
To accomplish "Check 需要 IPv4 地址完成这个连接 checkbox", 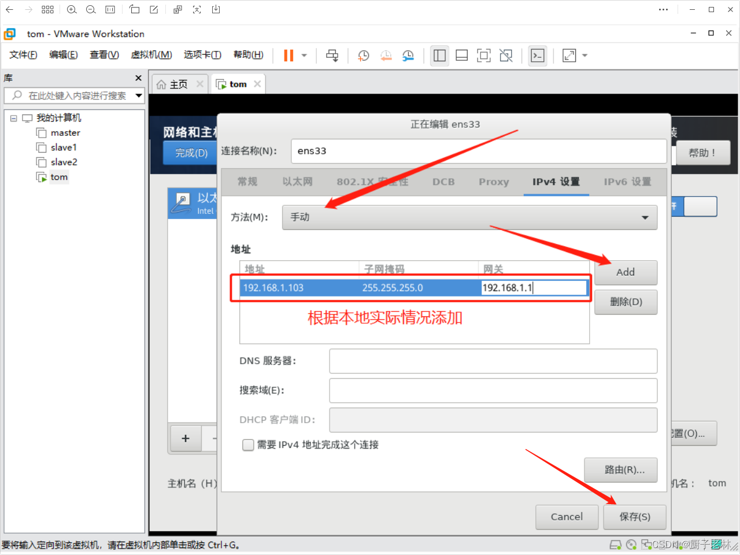I will 248,445.
